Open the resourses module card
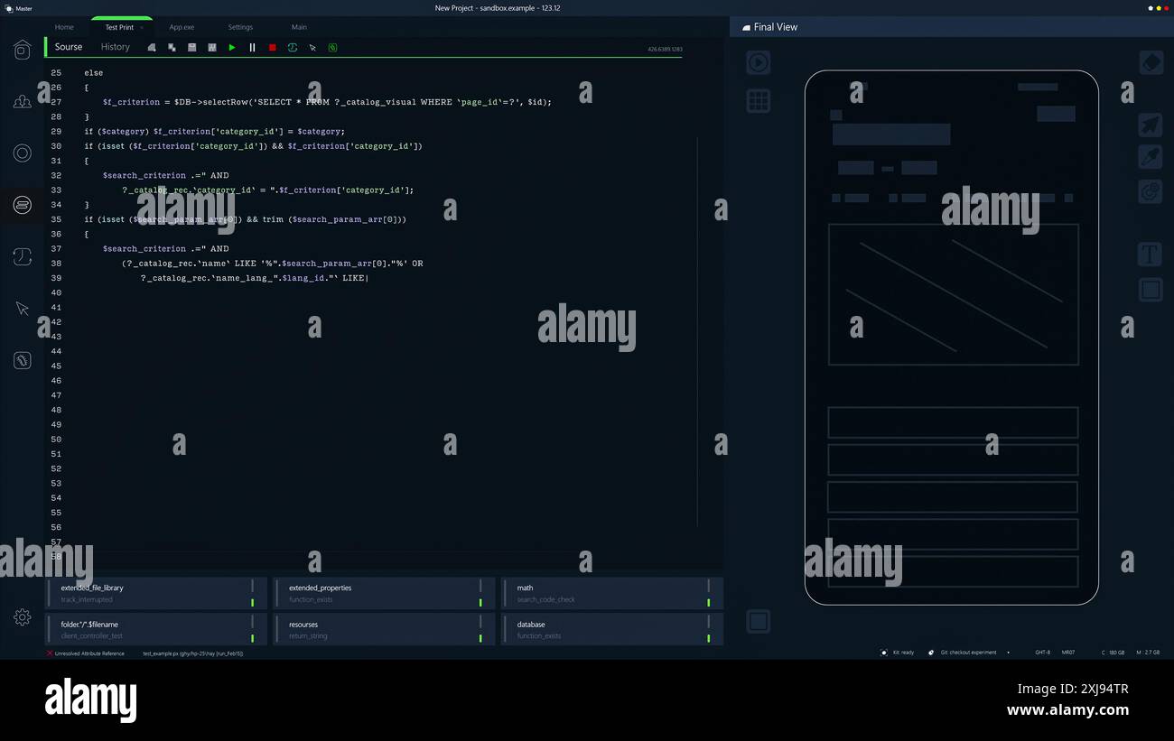The height and width of the screenshot is (741, 1174). coord(385,629)
